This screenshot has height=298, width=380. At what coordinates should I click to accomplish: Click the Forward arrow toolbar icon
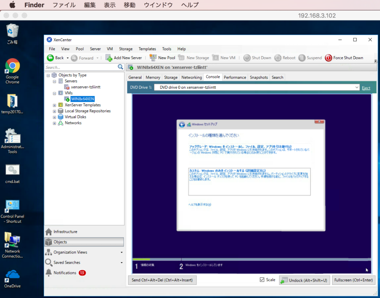[74, 58]
